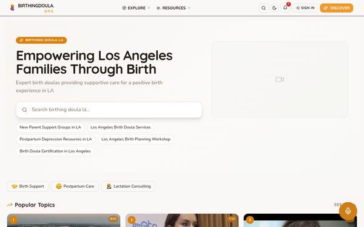The height and width of the screenshot is (227, 364).
Task: Open notifications bell icon
Action: point(285,8)
